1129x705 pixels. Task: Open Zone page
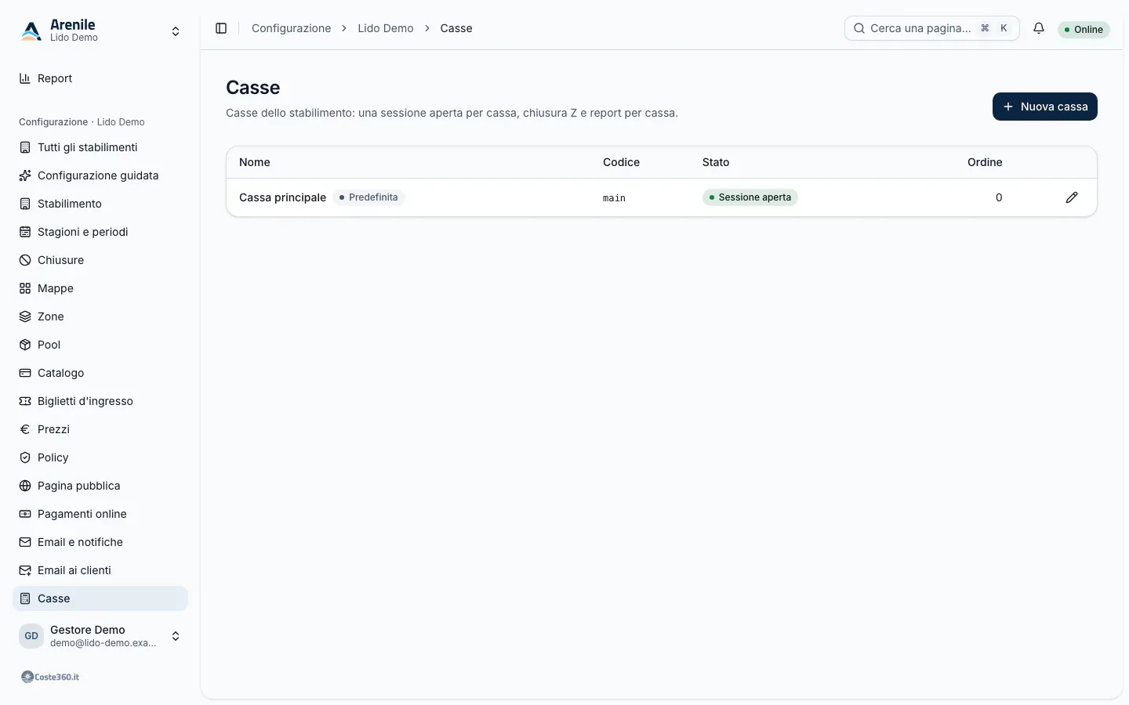[x=100, y=316]
